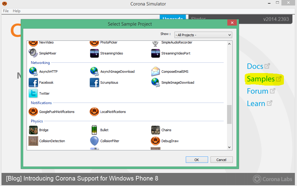Click the StreamingVideo sample icon

tap(94, 53)
